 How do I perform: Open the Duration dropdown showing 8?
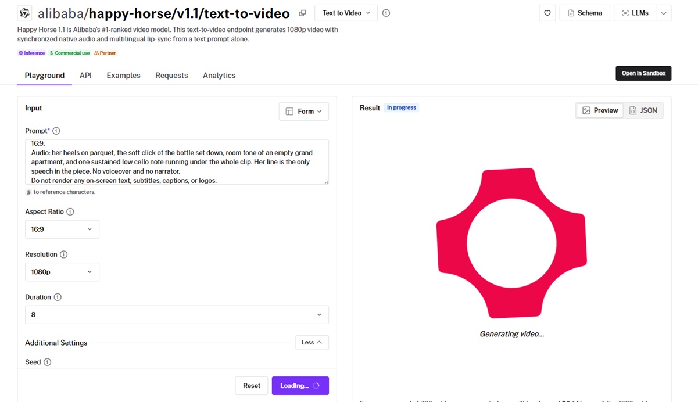pyautogui.click(x=177, y=314)
